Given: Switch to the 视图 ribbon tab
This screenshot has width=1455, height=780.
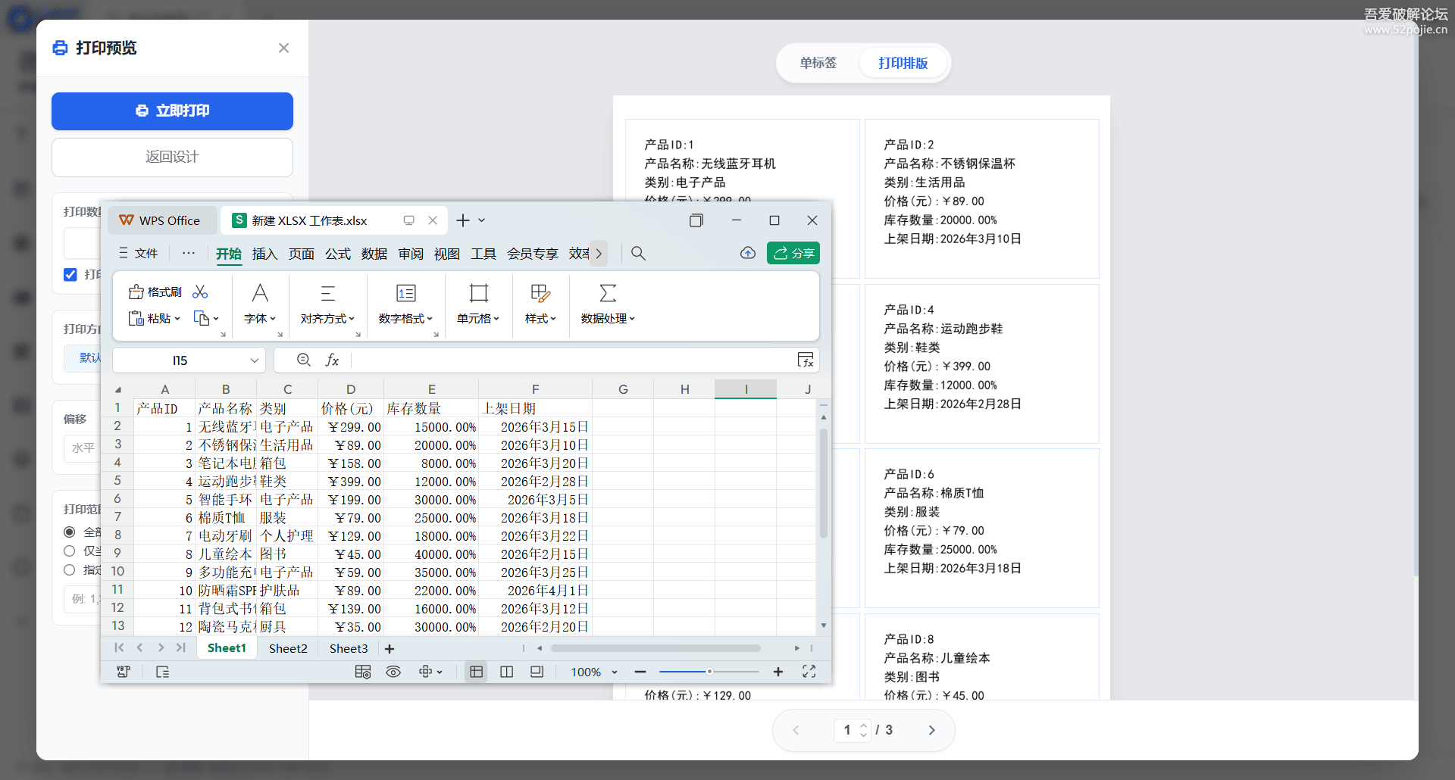Looking at the screenshot, I should pos(447,254).
